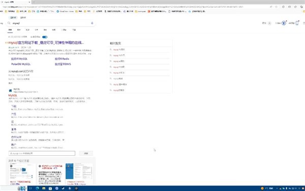Open the collections toolbar icon
The width and height of the screenshot is (305, 191).
(x=301, y=7)
